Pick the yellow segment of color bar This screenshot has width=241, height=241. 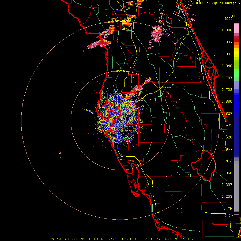(x=236, y=52)
